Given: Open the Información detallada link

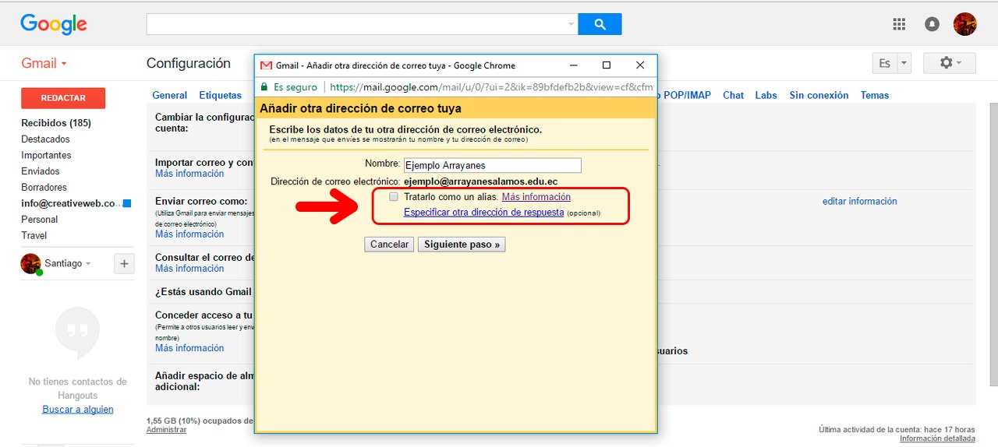Looking at the screenshot, I should [937, 438].
